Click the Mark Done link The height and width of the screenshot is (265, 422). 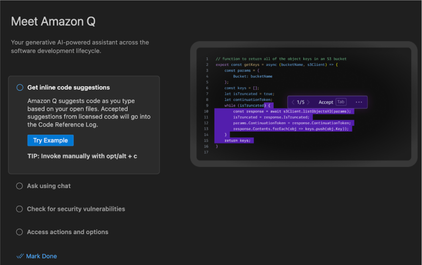41,256
